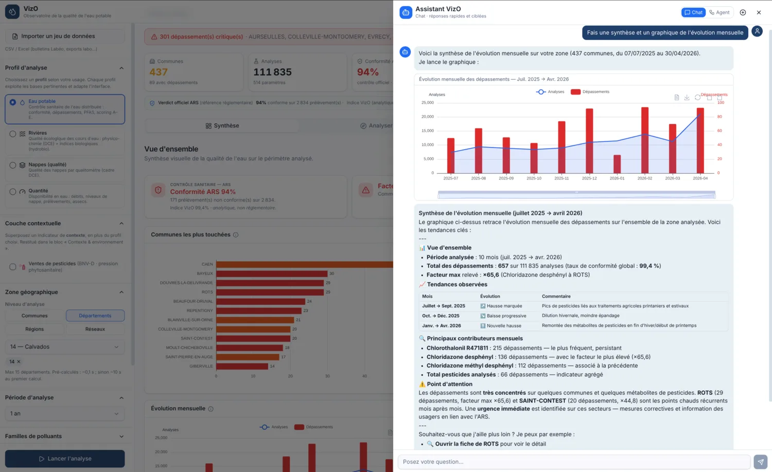Click the 301 dépassement(s) critique(s) alert banner

coord(269,37)
